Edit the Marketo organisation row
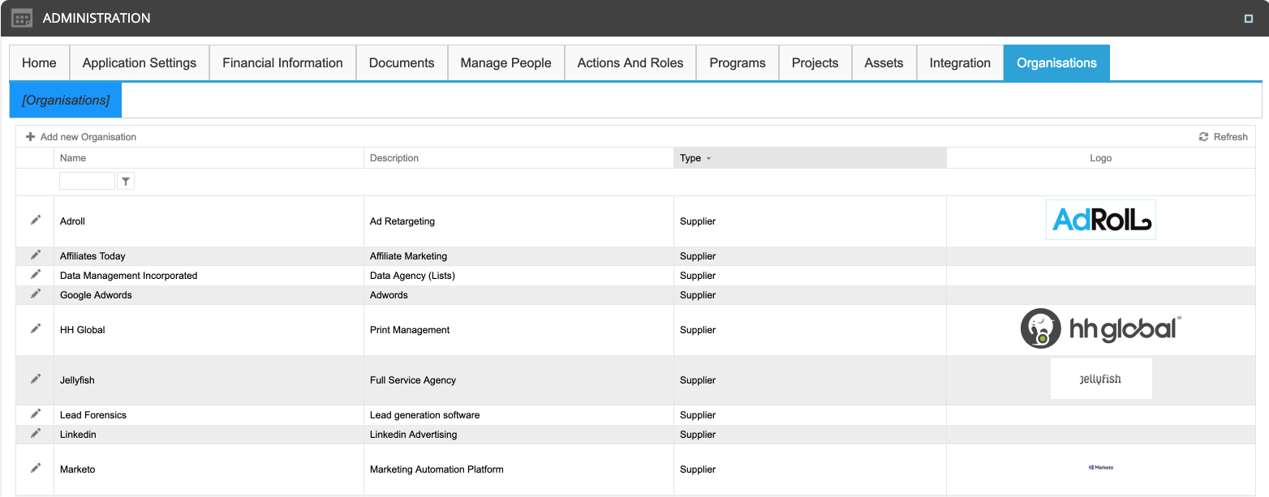 pos(35,469)
